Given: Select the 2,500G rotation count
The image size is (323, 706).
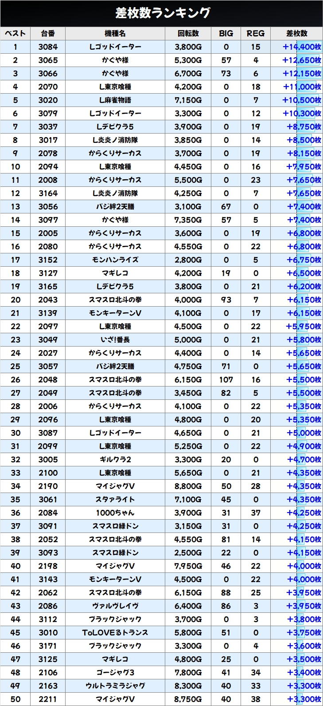Looking at the screenshot, I should (188, 552).
